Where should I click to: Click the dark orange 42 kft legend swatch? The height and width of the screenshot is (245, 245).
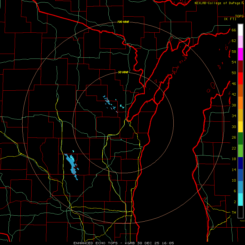pos(240,91)
